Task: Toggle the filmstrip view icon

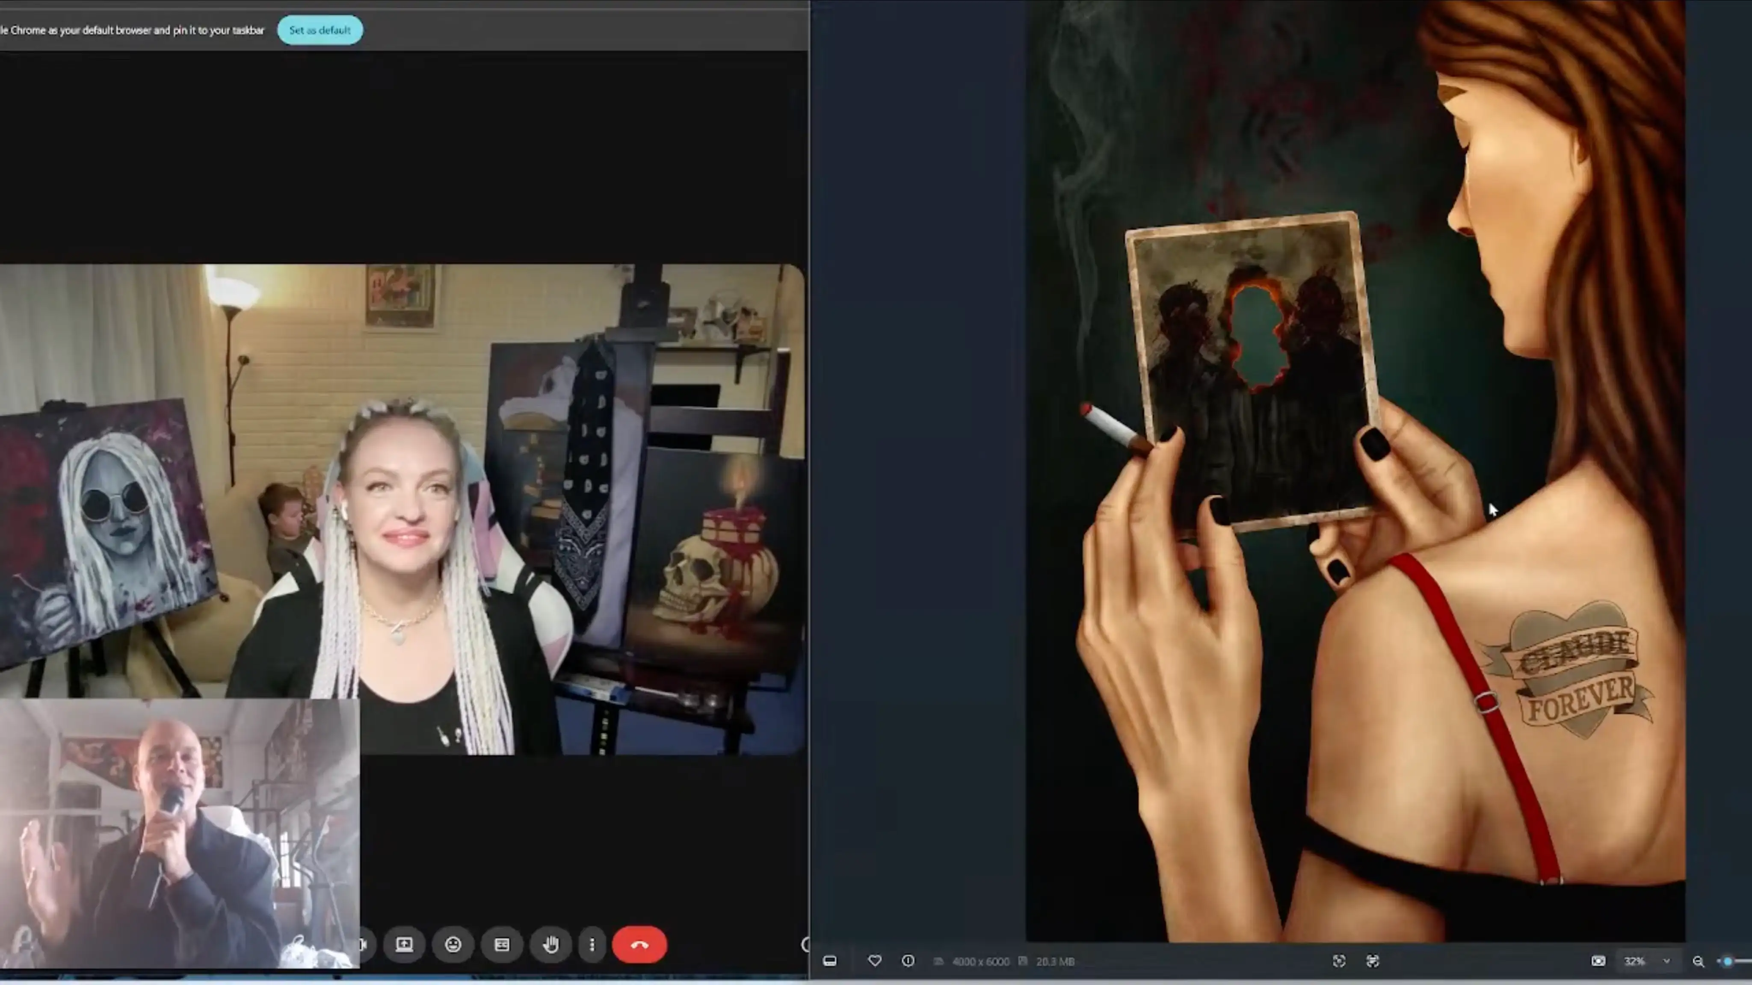Action: click(x=830, y=961)
